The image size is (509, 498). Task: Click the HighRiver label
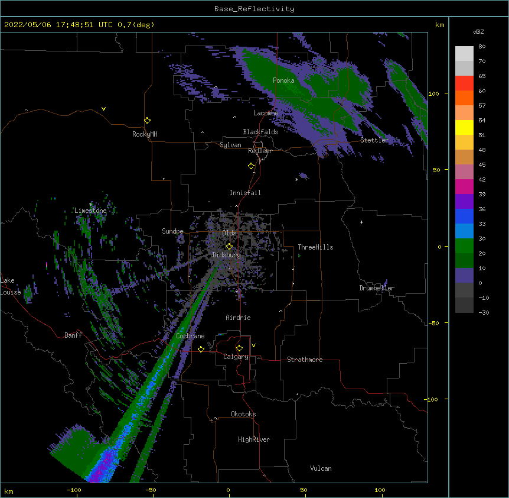pos(254,439)
